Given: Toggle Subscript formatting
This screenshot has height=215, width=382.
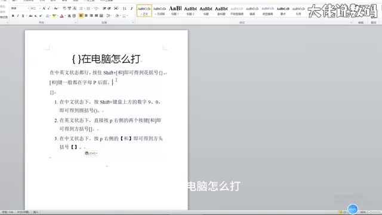Looking at the screenshot, I should coord(36,16).
